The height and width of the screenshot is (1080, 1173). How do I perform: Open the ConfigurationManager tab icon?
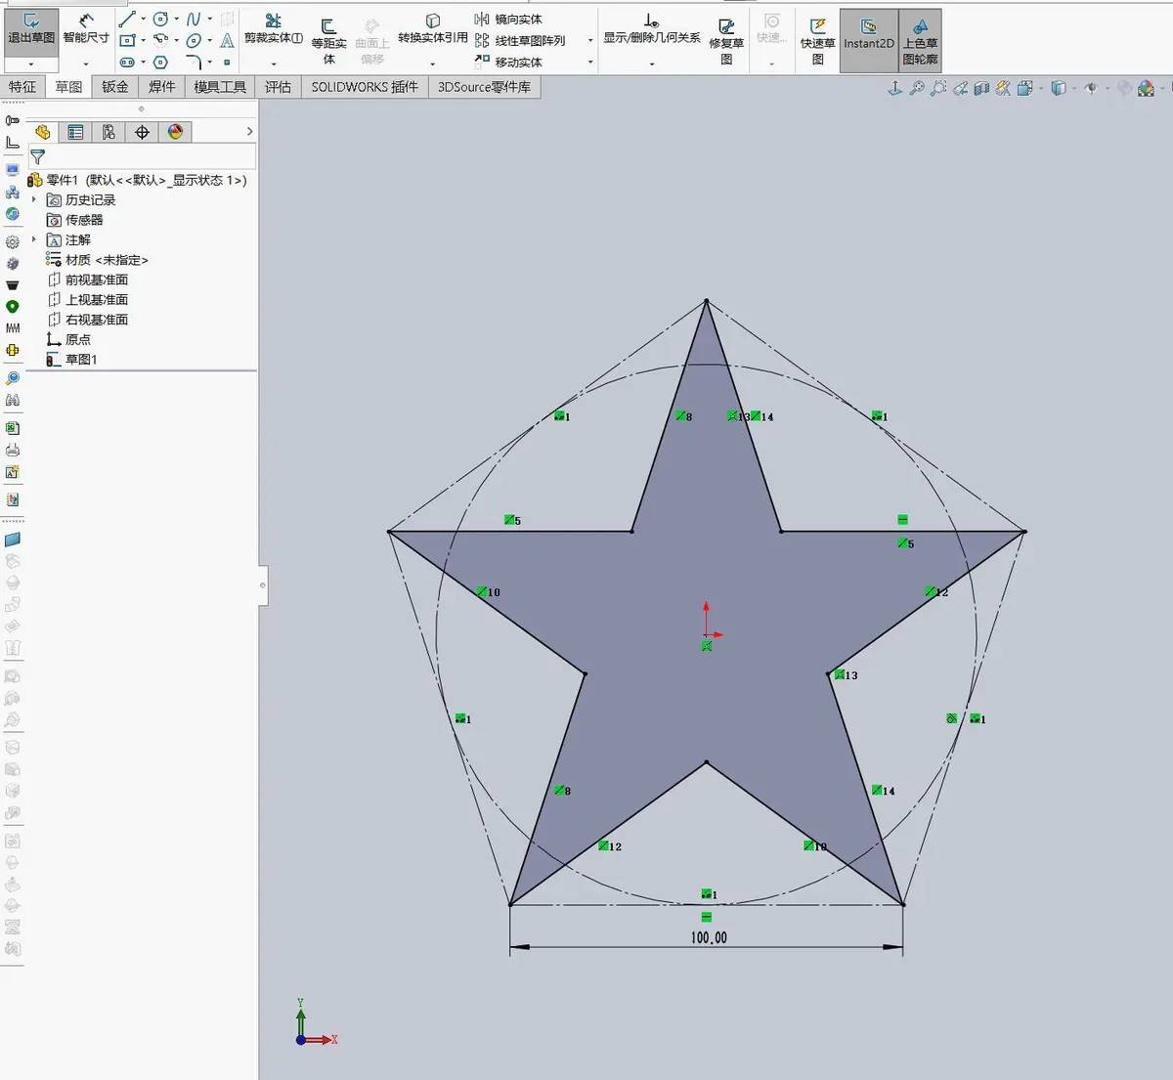pyautogui.click(x=109, y=132)
